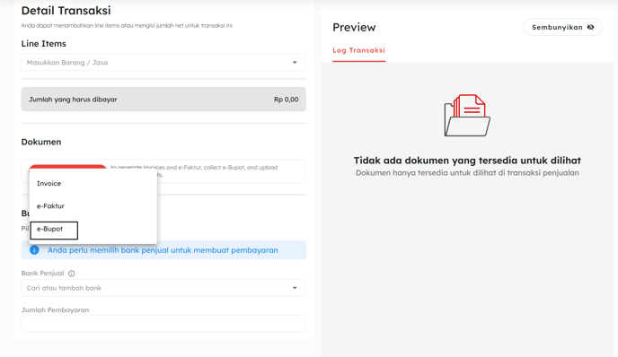This screenshot has width=618, height=357.
Task: Click the Sembunyikan button to hide preview
Action: click(562, 27)
